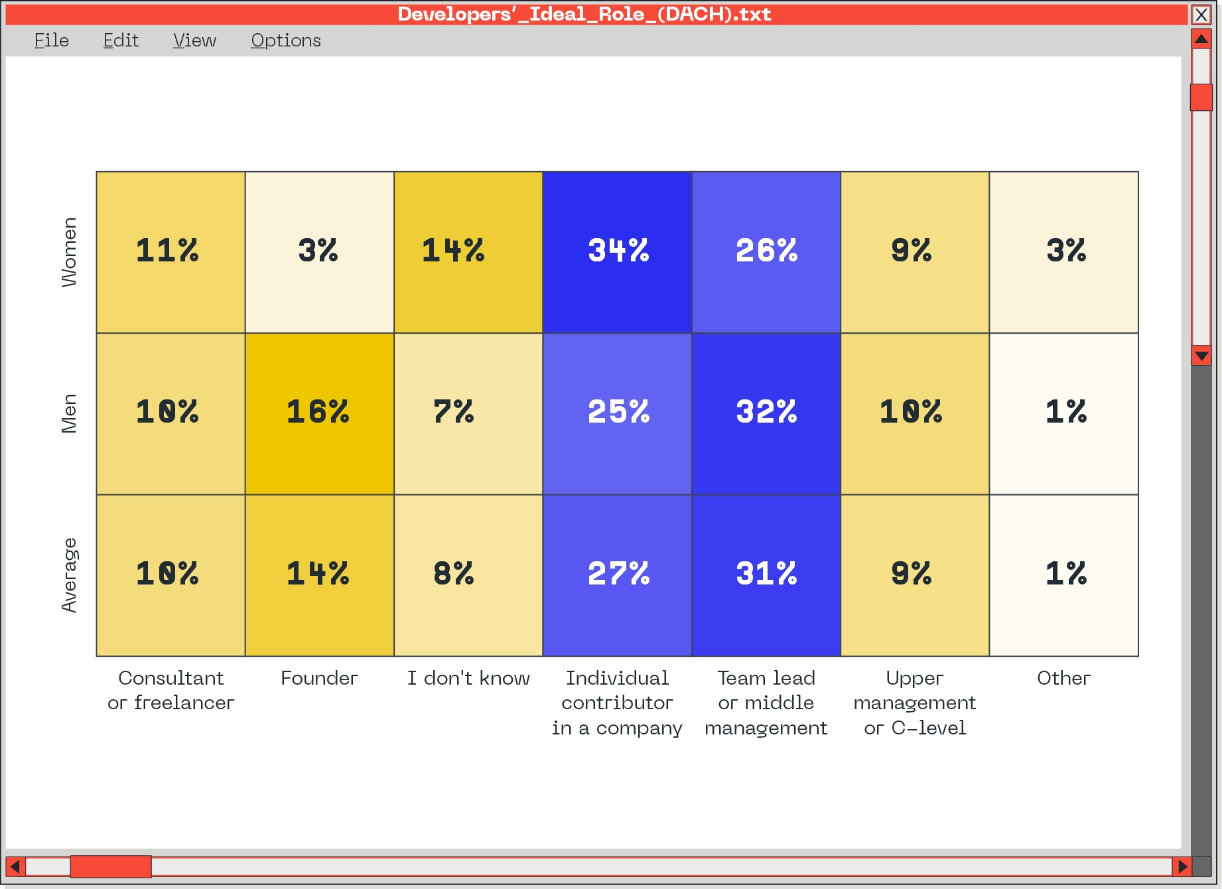Select the Average Other cell 1%
This screenshot has height=889, width=1222.
point(1064,575)
